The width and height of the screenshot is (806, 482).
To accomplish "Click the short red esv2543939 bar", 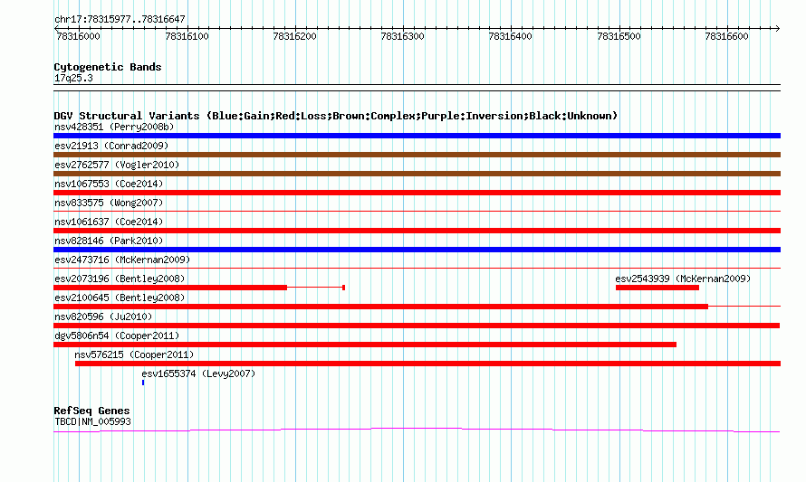I will pos(657,288).
